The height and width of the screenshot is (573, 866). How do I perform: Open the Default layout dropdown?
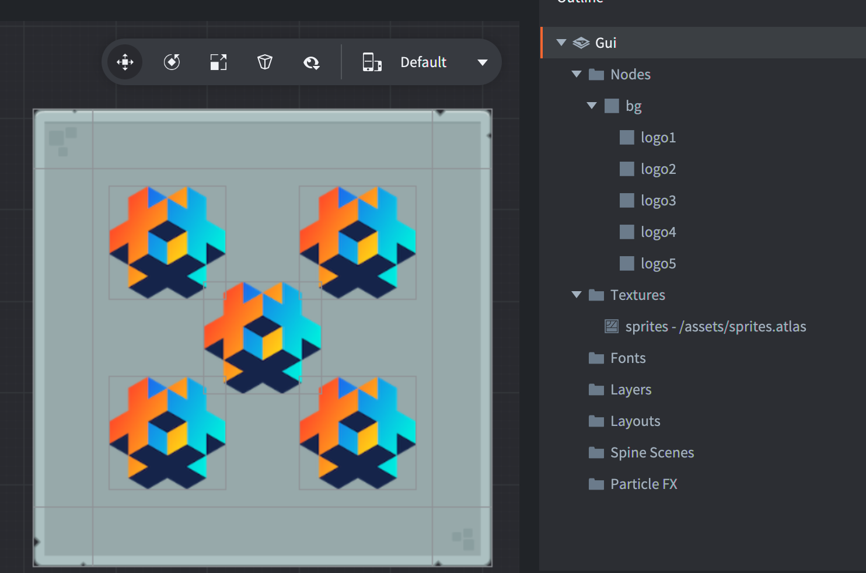pos(482,62)
